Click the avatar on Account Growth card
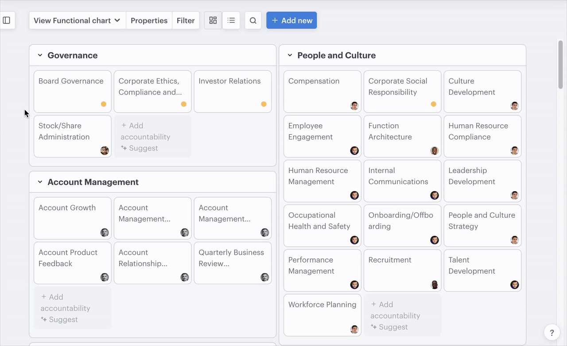Viewport: 567px width, 346px height. [105, 233]
